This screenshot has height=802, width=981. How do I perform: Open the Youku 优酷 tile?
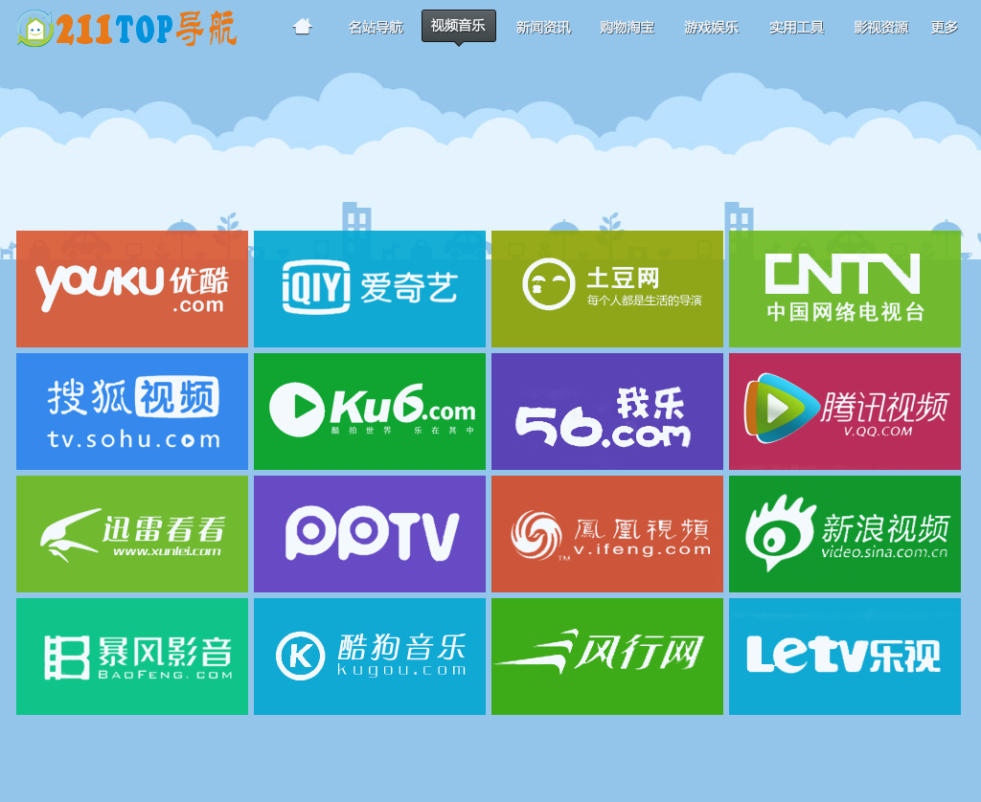pos(132,289)
